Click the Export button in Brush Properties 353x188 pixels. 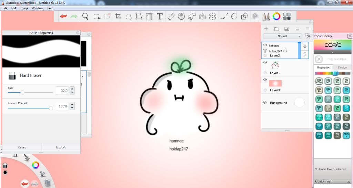(x=61, y=147)
